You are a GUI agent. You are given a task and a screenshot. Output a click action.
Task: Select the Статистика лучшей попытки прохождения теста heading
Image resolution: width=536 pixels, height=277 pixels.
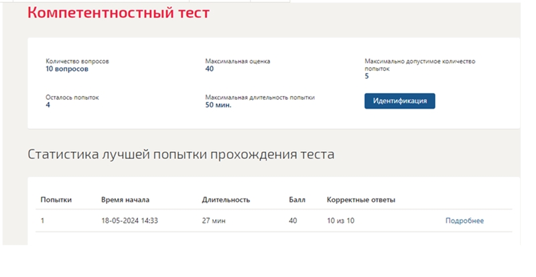(x=181, y=154)
